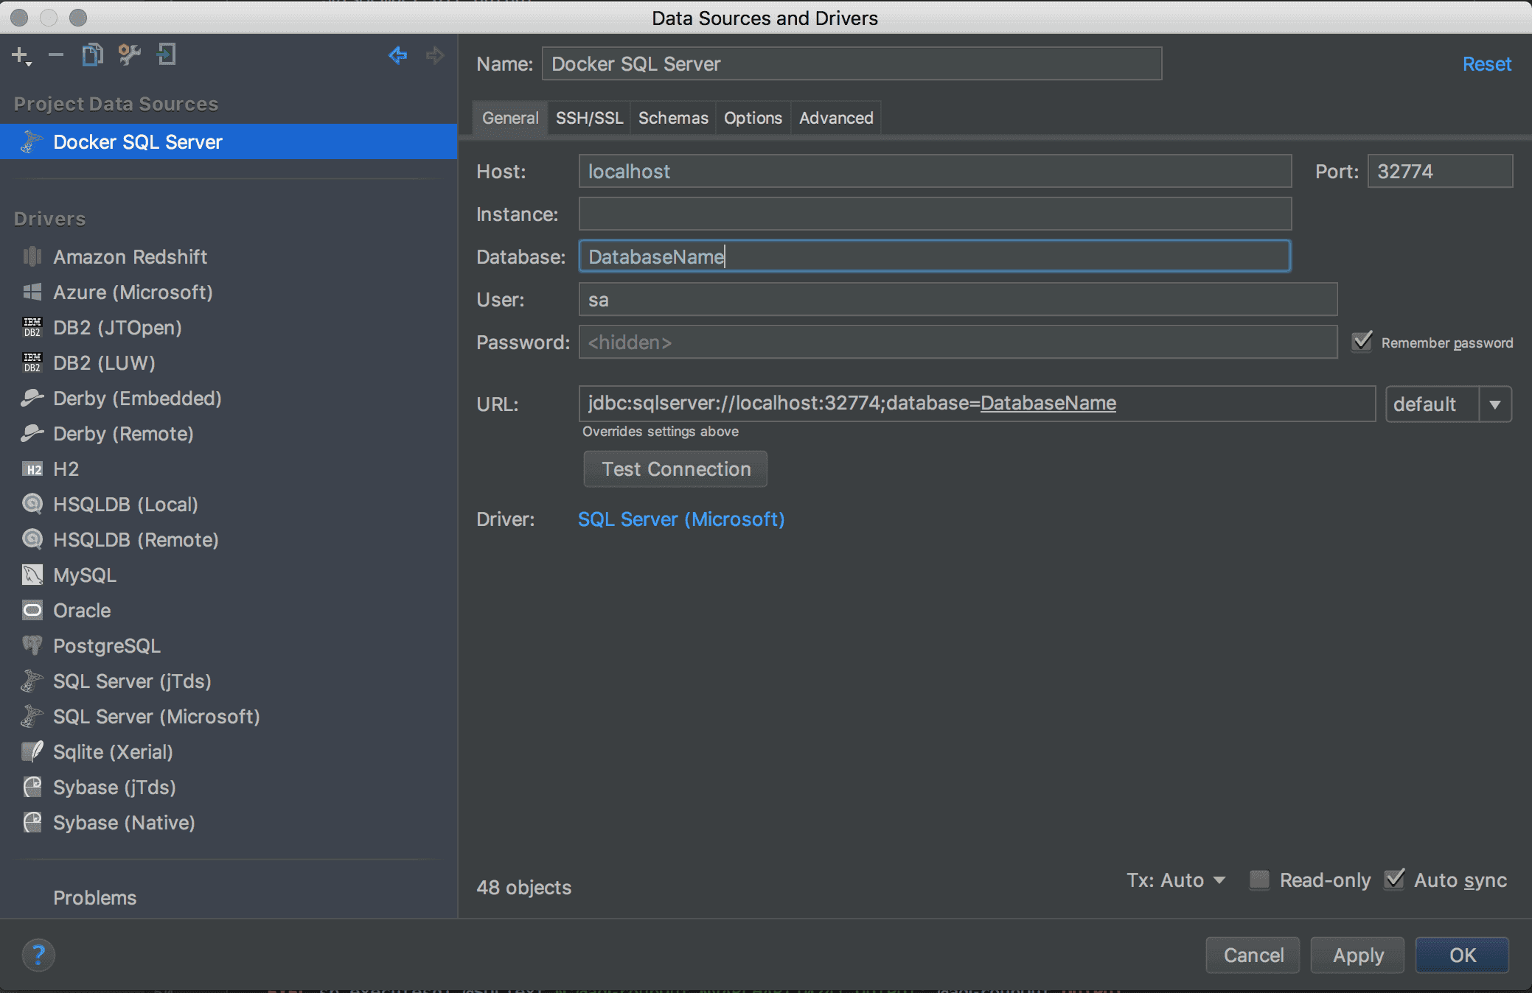Image resolution: width=1532 pixels, height=993 pixels.
Task: Click the User field containing sa
Action: click(958, 300)
